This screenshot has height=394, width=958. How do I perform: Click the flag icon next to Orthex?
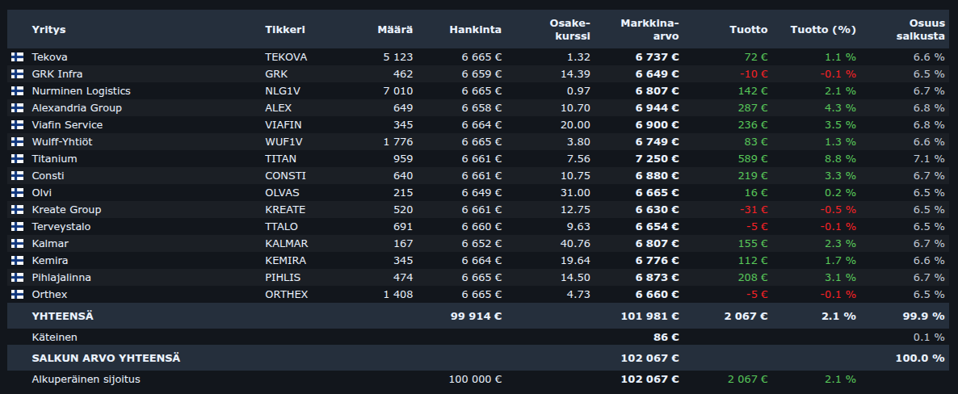17,295
